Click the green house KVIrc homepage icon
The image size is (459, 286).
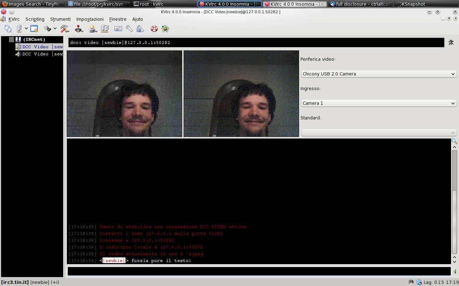point(165,29)
